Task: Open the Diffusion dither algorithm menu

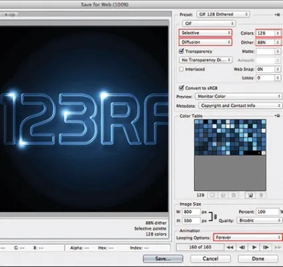Action: tap(206, 42)
